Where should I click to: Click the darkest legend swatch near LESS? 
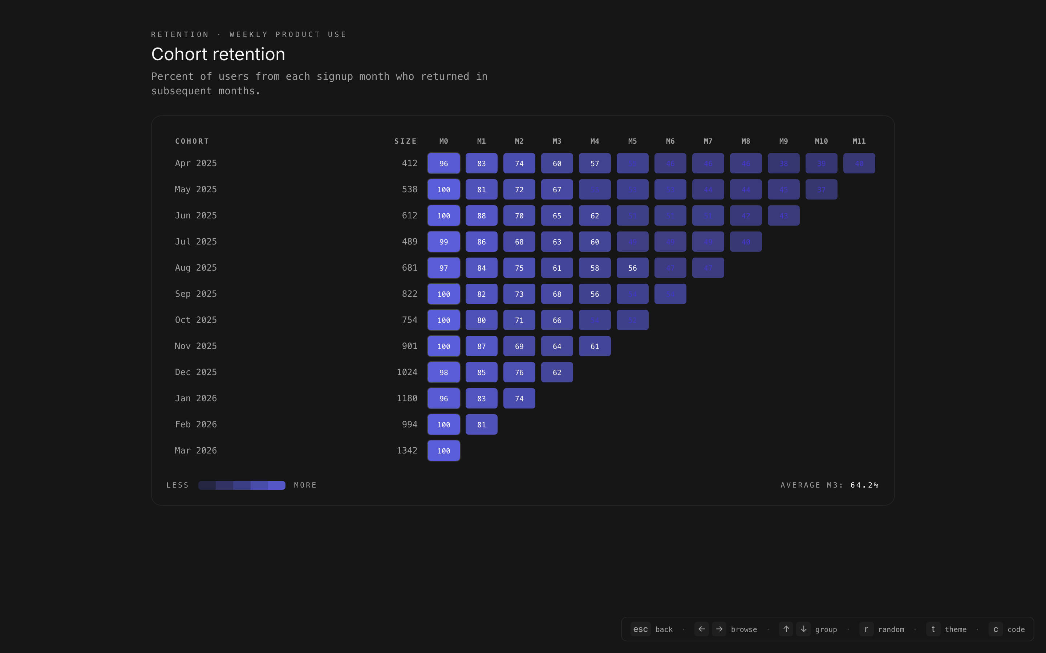tap(207, 485)
